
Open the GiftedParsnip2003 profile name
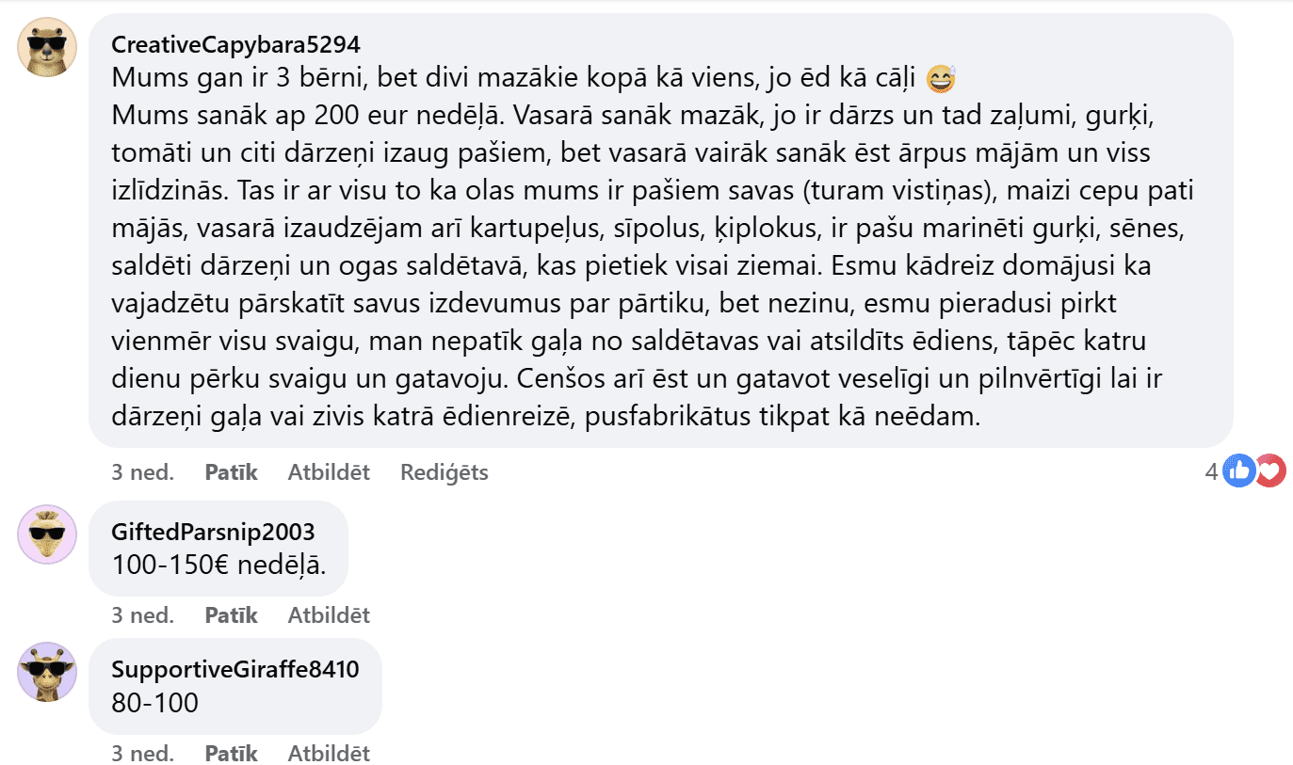pyautogui.click(x=213, y=532)
